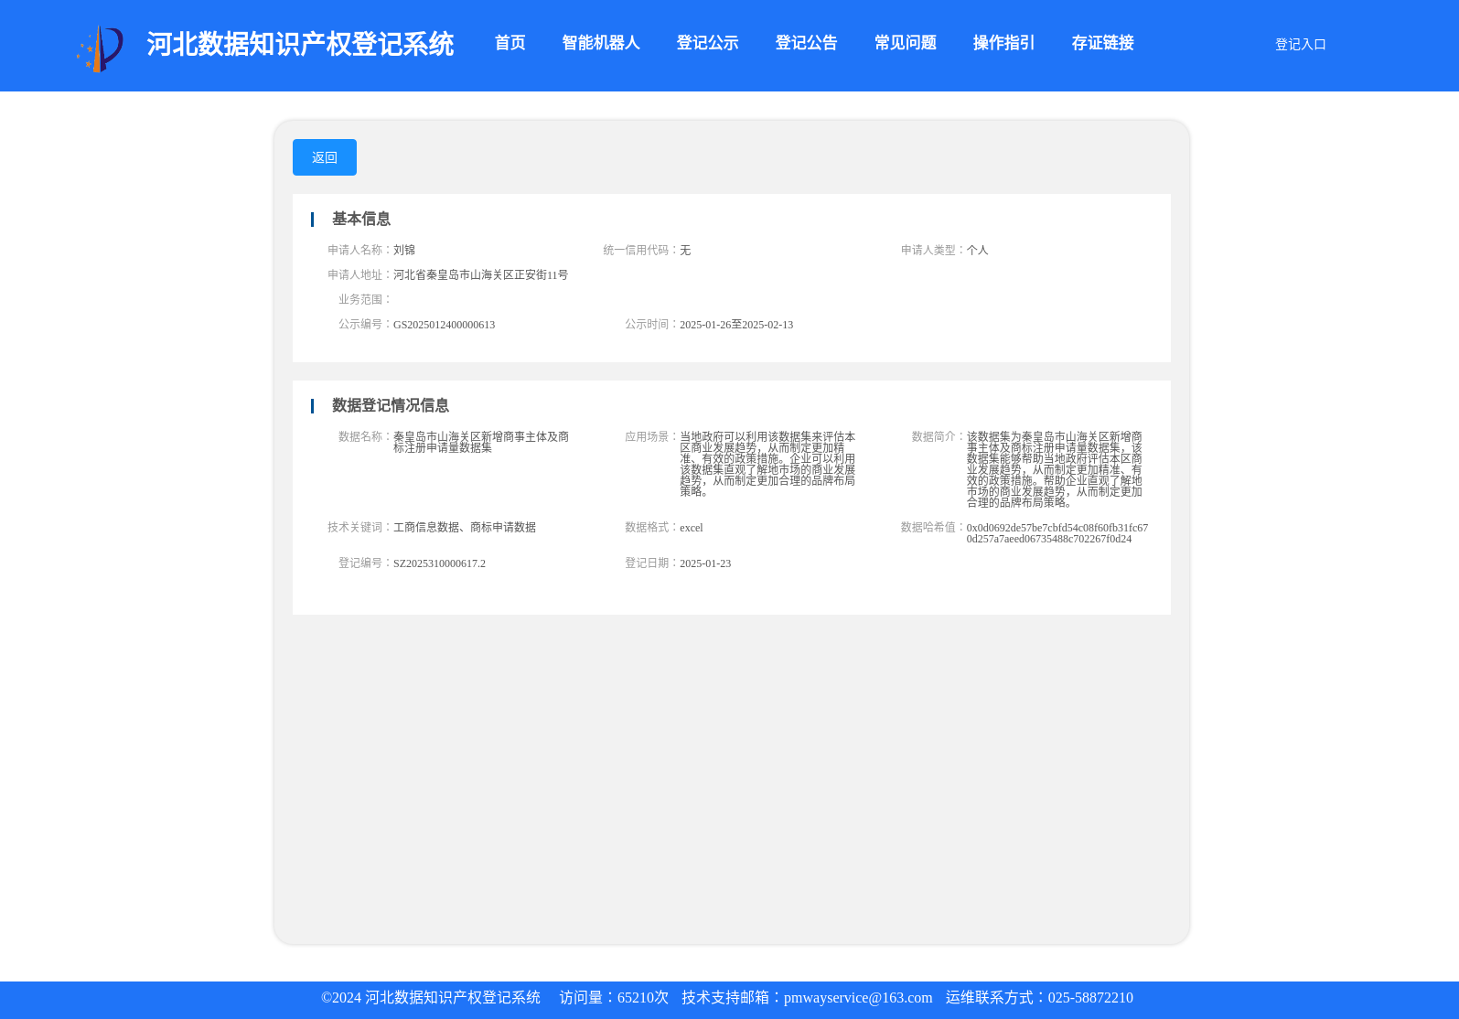The image size is (1459, 1019).
Task: Select keywords 工商信息数据、商标申请数据
Action: coord(465,527)
